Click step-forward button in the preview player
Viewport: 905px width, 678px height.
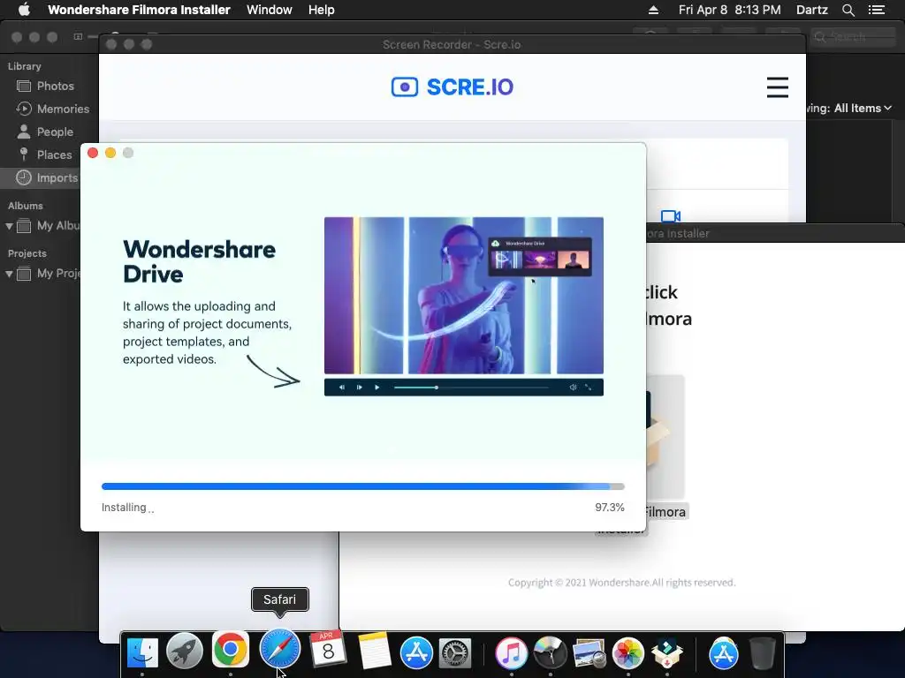tap(359, 388)
